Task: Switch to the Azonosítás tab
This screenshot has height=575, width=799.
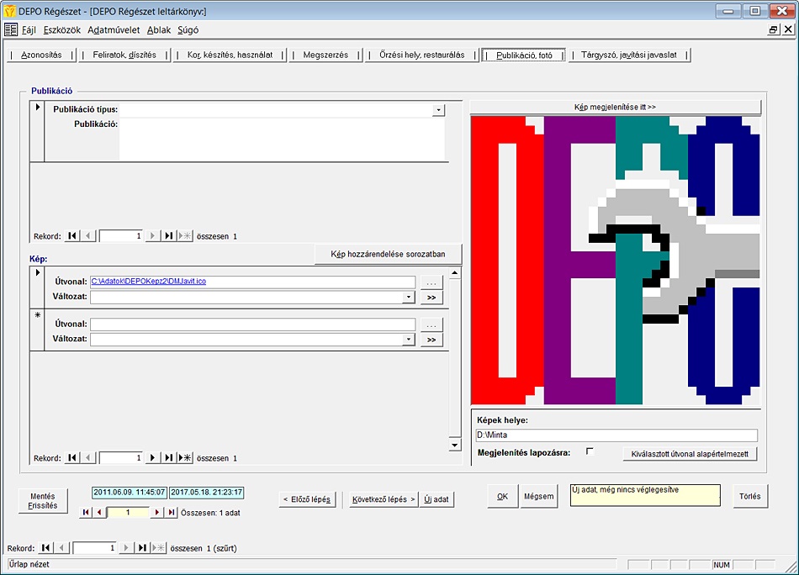Action: coord(41,55)
